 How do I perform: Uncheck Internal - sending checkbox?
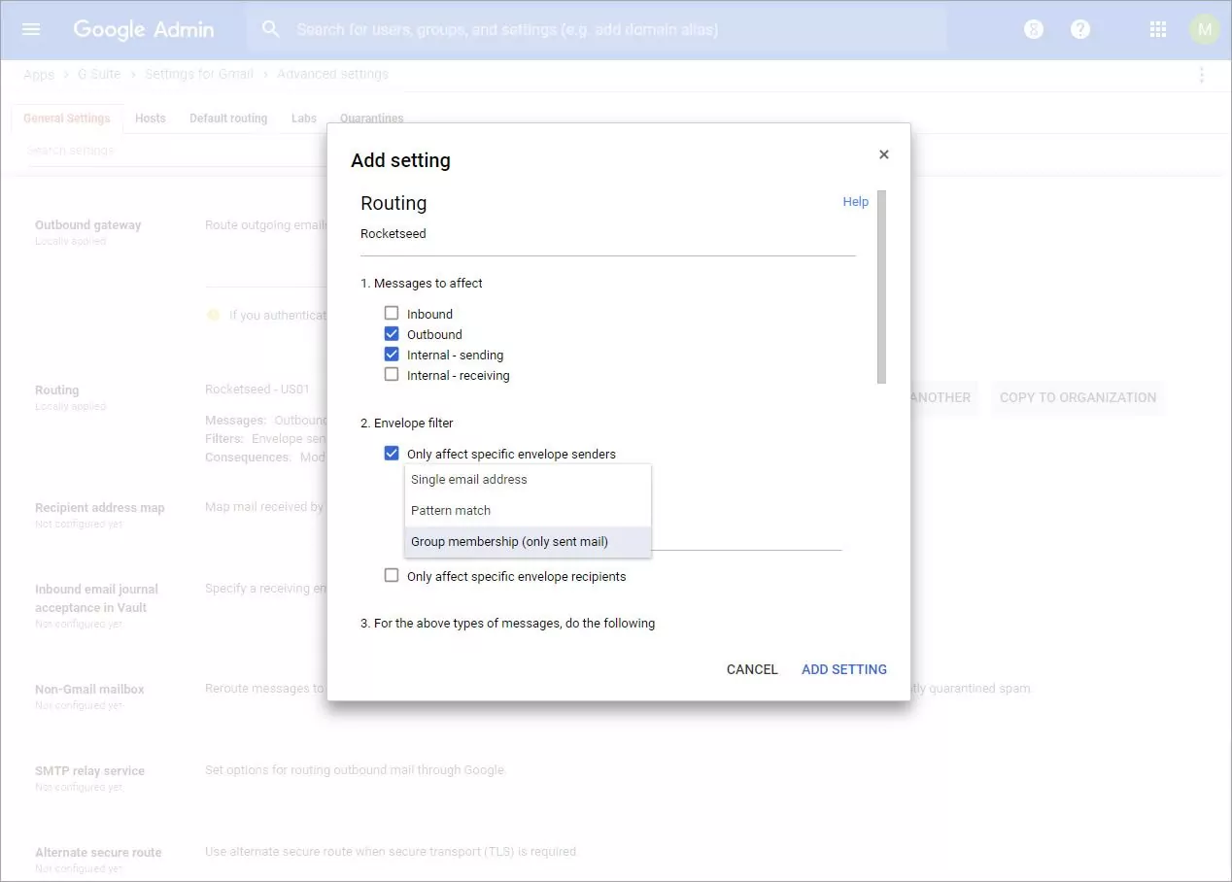[x=392, y=354]
